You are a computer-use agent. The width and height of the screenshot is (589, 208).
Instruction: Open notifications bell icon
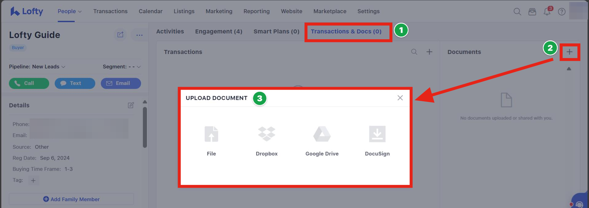pos(547,12)
